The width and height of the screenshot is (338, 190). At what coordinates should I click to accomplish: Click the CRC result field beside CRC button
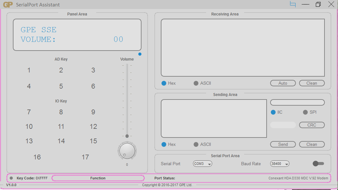click(x=283, y=125)
